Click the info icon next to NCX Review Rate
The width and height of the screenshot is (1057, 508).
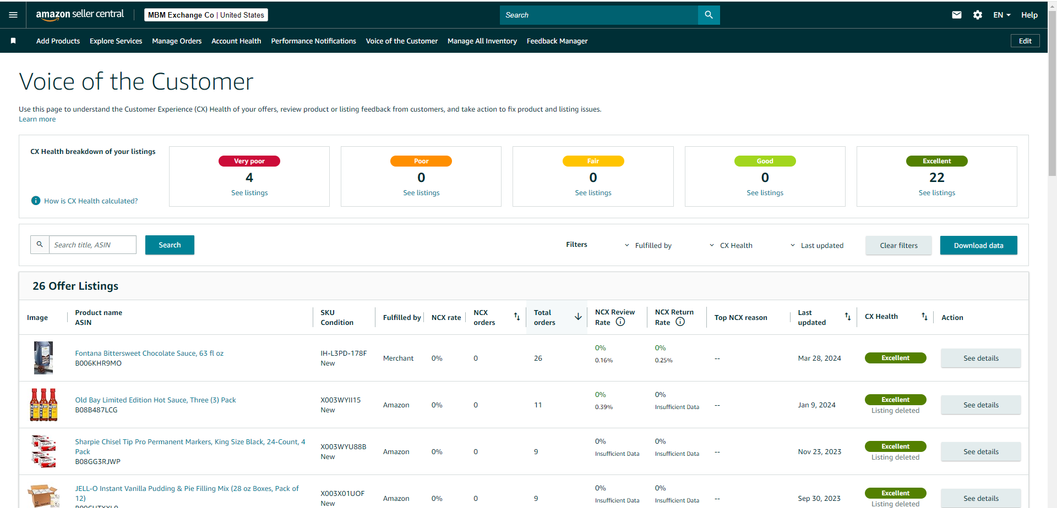[620, 322]
